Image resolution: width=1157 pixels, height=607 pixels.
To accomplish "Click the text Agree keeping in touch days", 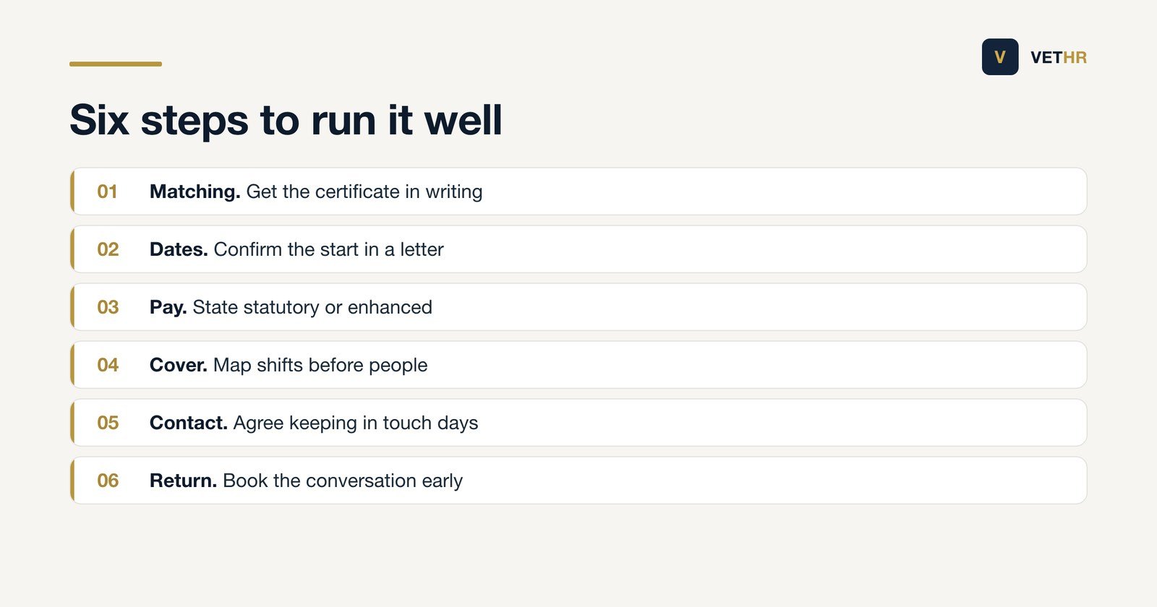I will click(x=356, y=423).
